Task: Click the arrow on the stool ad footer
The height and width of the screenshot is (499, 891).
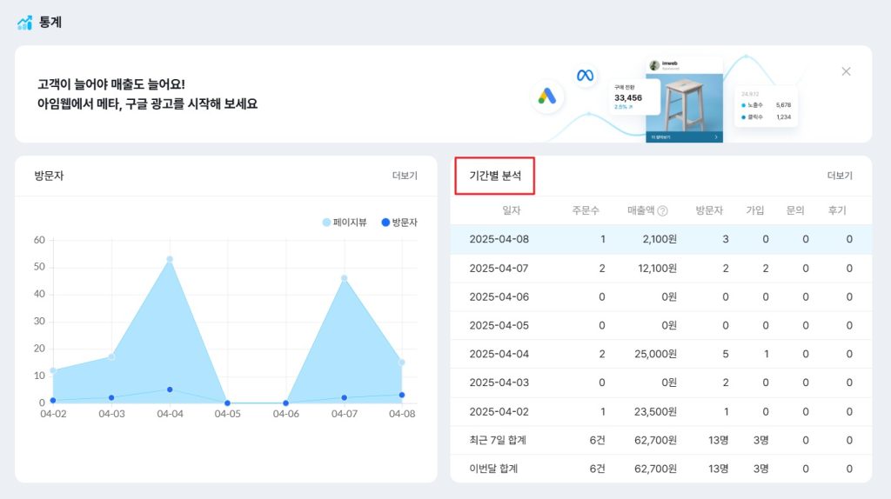Action: tap(715, 136)
